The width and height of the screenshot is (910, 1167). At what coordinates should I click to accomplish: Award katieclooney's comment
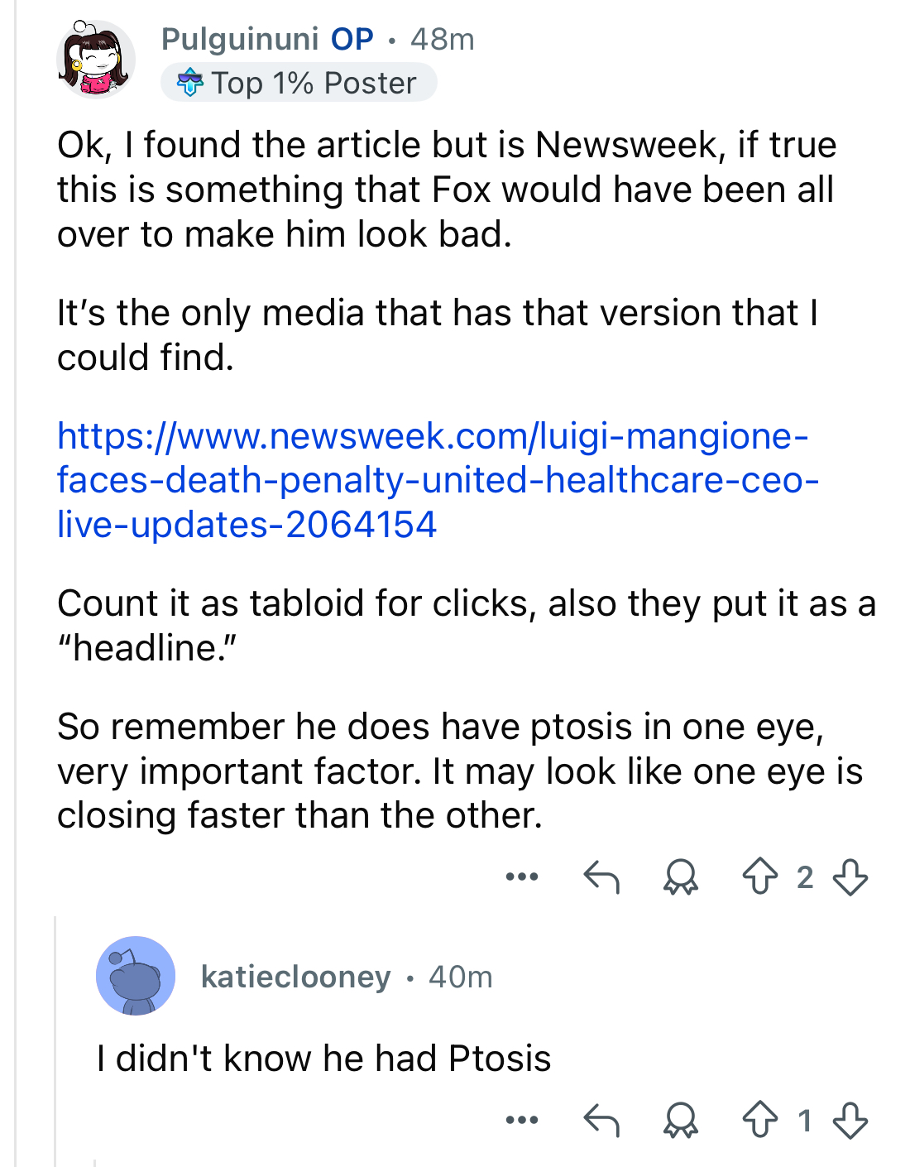[x=681, y=1121]
